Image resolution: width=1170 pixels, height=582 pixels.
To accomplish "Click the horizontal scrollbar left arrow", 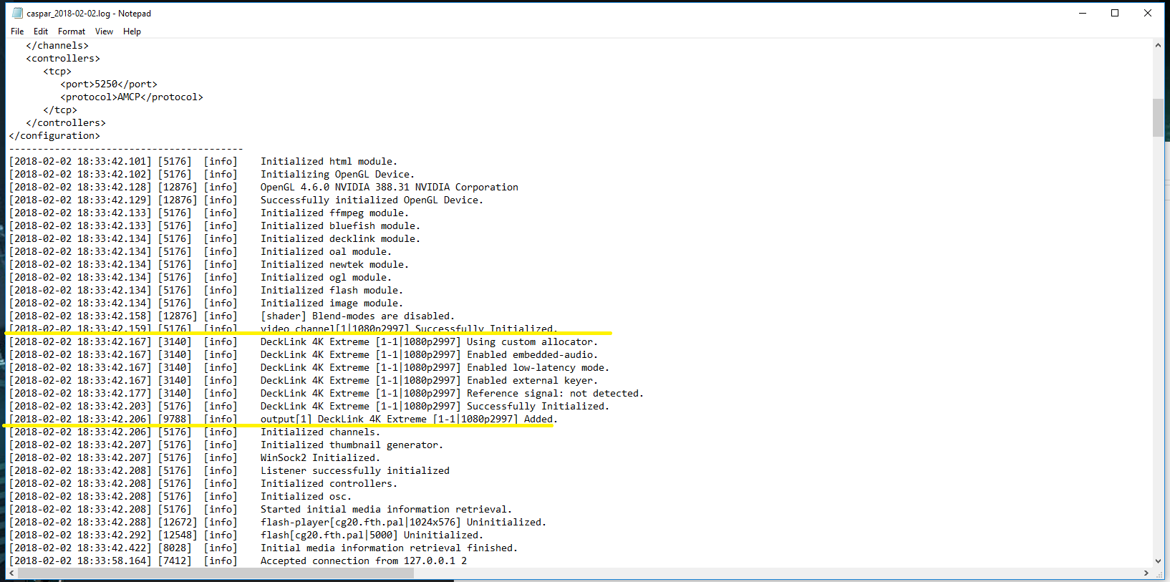I will pyautogui.click(x=11, y=573).
